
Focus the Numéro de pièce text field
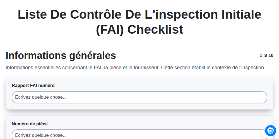(139, 134)
